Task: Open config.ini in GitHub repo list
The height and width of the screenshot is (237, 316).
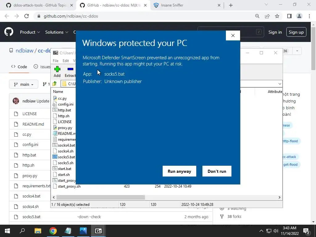Action: click(30, 144)
